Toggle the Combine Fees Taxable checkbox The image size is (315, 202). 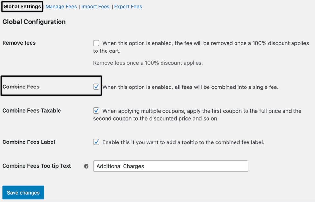(96, 111)
